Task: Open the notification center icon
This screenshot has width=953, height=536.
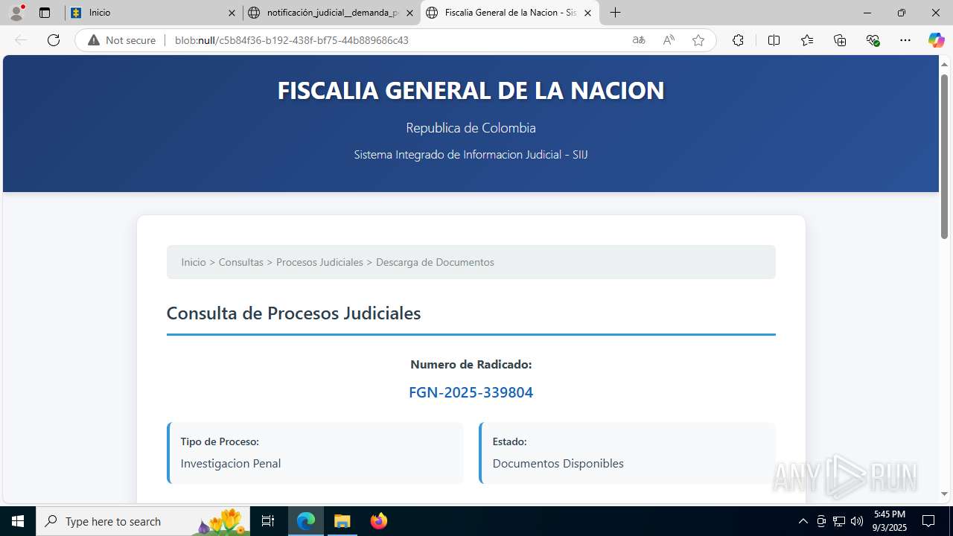Action: (x=928, y=521)
